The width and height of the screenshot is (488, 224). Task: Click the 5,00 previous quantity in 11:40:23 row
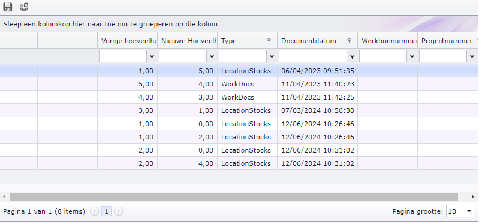click(x=146, y=84)
